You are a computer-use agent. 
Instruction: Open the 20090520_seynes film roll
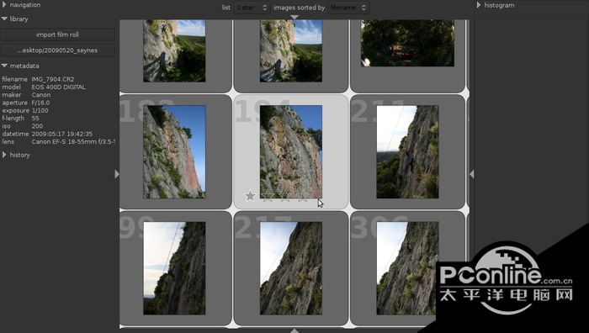[57, 50]
